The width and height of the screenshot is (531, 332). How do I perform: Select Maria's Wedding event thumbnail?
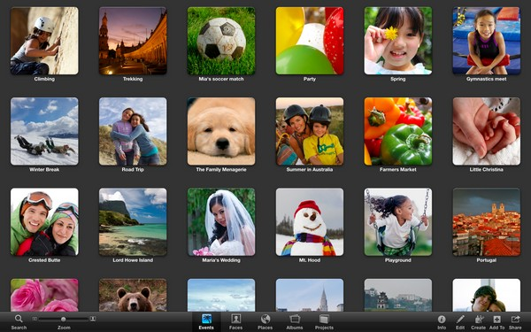221,222
